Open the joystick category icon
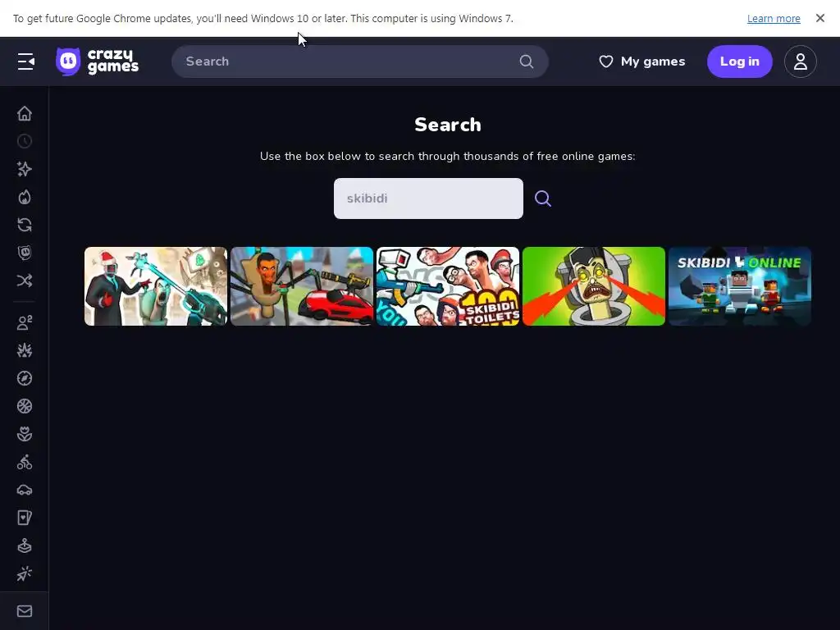 coord(25,546)
